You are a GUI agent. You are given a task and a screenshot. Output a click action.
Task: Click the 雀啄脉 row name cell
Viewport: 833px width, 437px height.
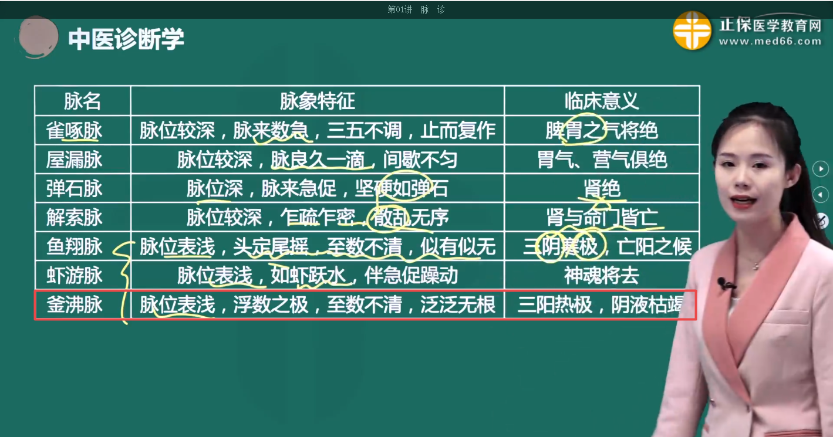click(x=75, y=130)
